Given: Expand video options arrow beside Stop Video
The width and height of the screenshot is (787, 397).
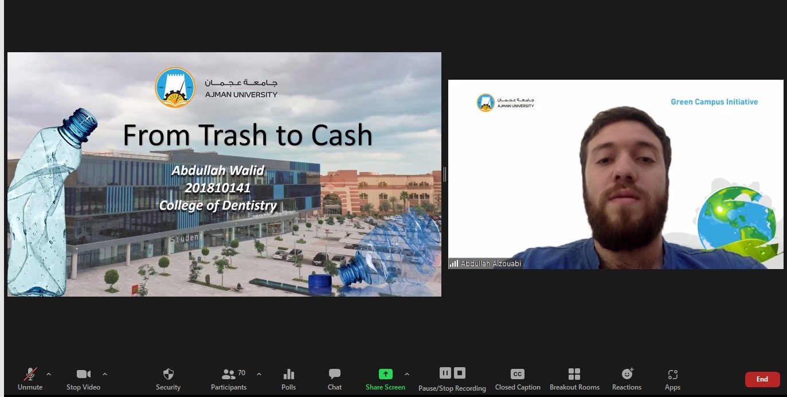Looking at the screenshot, I should tap(104, 374).
